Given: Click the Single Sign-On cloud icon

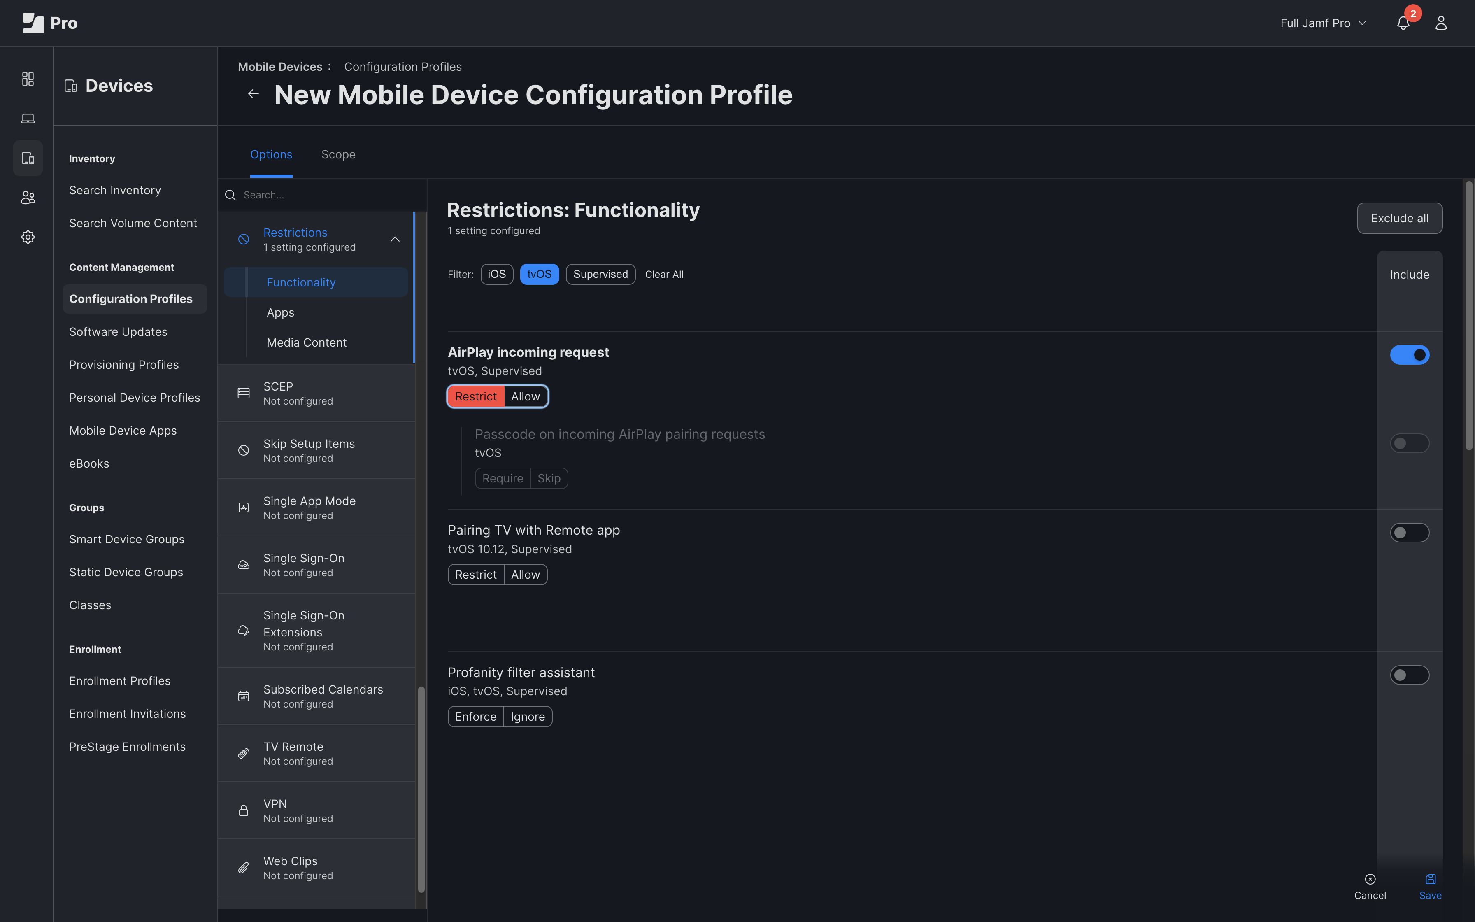Looking at the screenshot, I should coord(244,565).
